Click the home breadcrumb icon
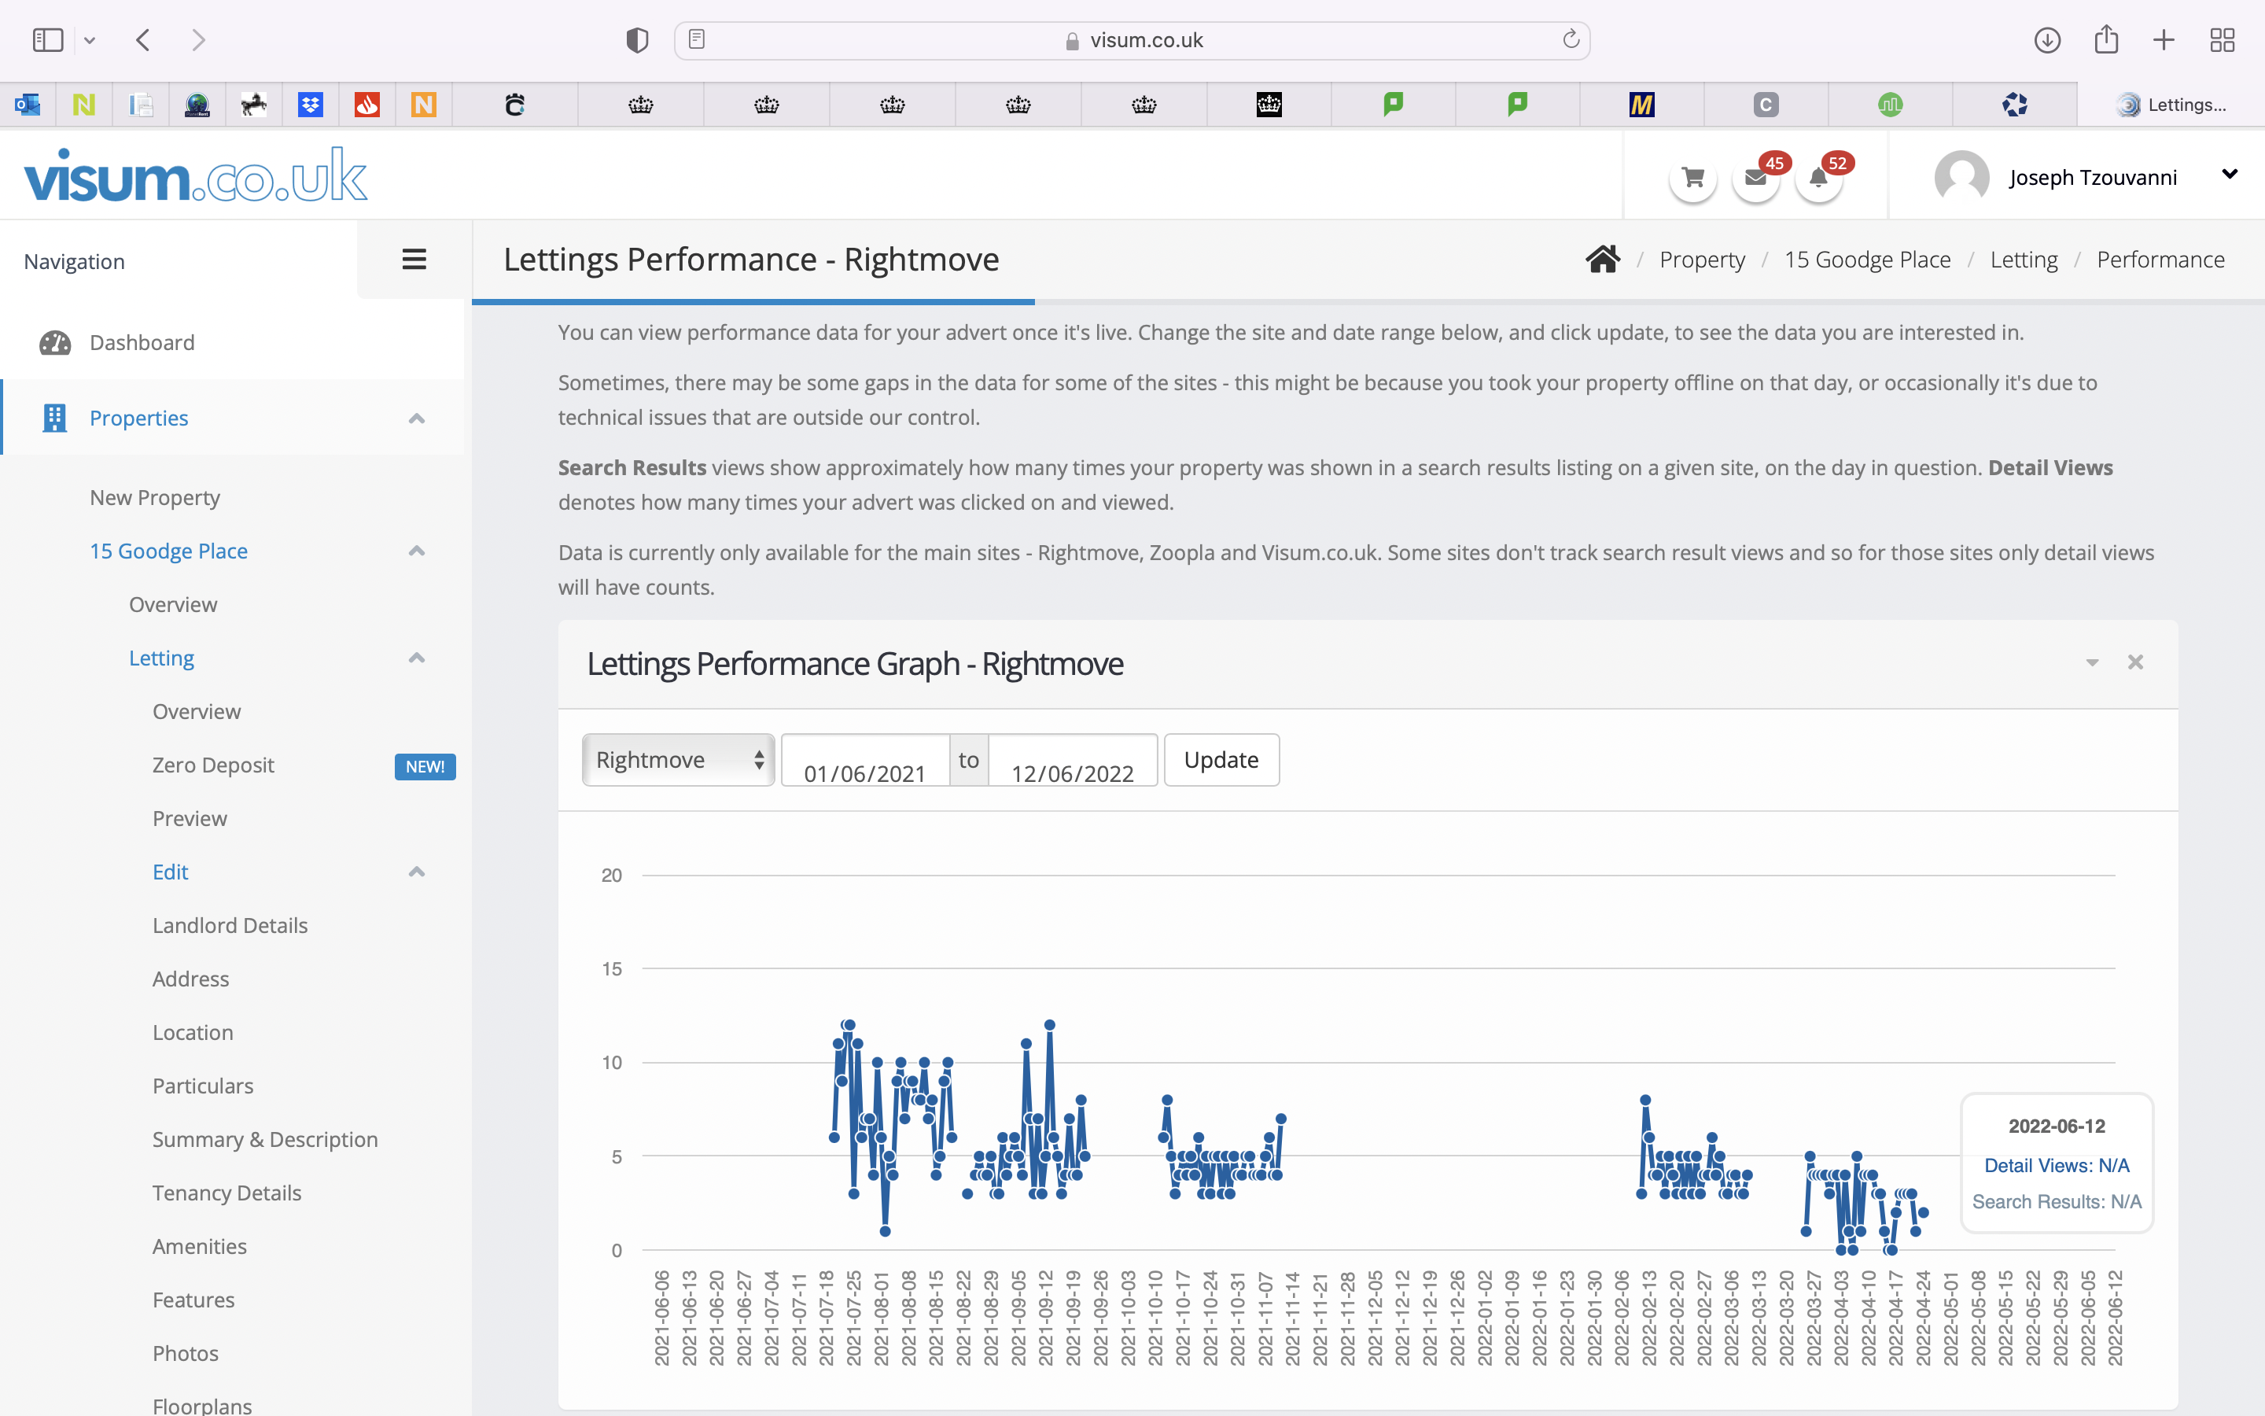The width and height of the screenshot is (2265, 1416). [1604, 260]
